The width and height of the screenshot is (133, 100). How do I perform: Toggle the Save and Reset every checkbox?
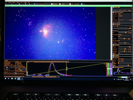5,73
